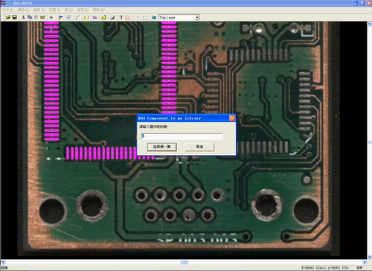Open the 放置 place menu

54,10
